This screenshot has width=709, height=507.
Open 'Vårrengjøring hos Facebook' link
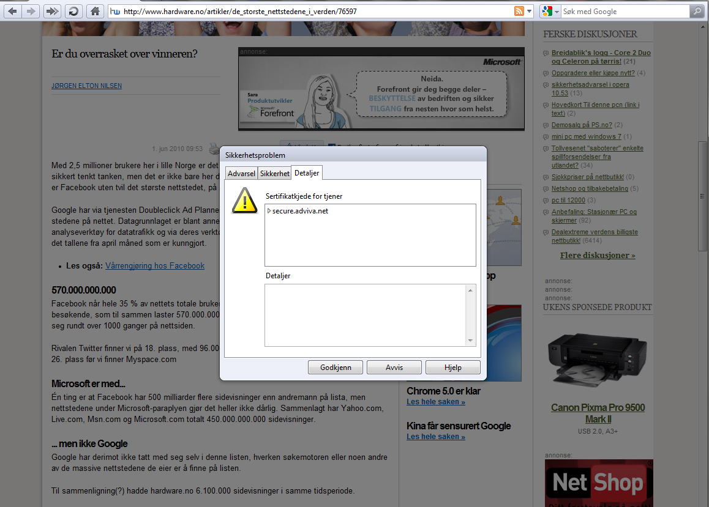click(155, 266)
